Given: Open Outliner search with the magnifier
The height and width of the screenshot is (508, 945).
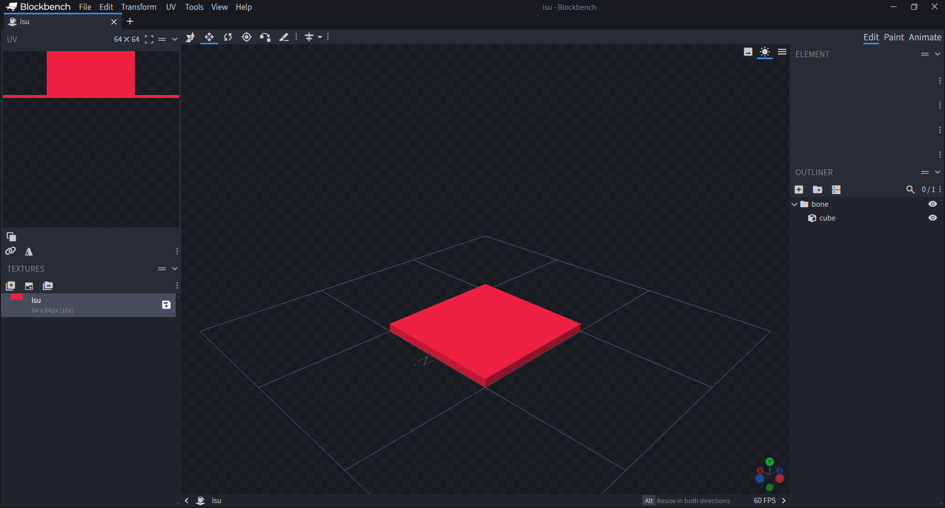Looking at the screenshot, I should coord(910,190).
